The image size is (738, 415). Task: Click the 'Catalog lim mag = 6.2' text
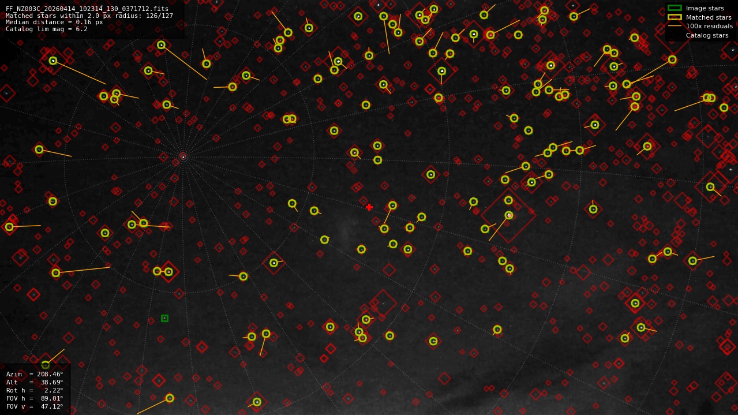point(47,29)
